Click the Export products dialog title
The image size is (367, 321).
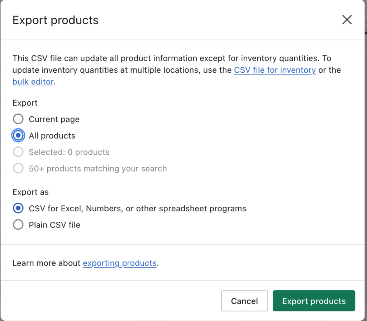[x=56, y=20]
